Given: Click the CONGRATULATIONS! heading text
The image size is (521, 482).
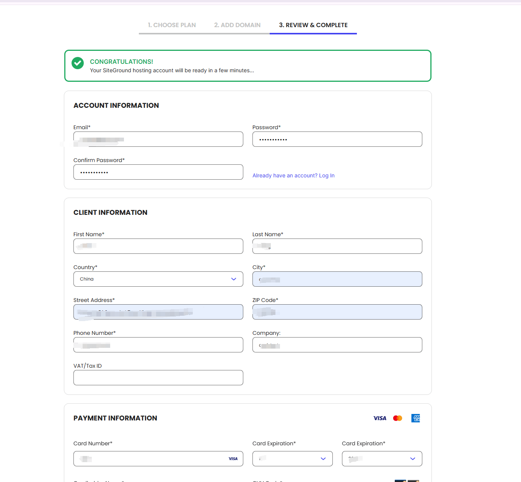Looking at the screenshot, I should (122, 62).
